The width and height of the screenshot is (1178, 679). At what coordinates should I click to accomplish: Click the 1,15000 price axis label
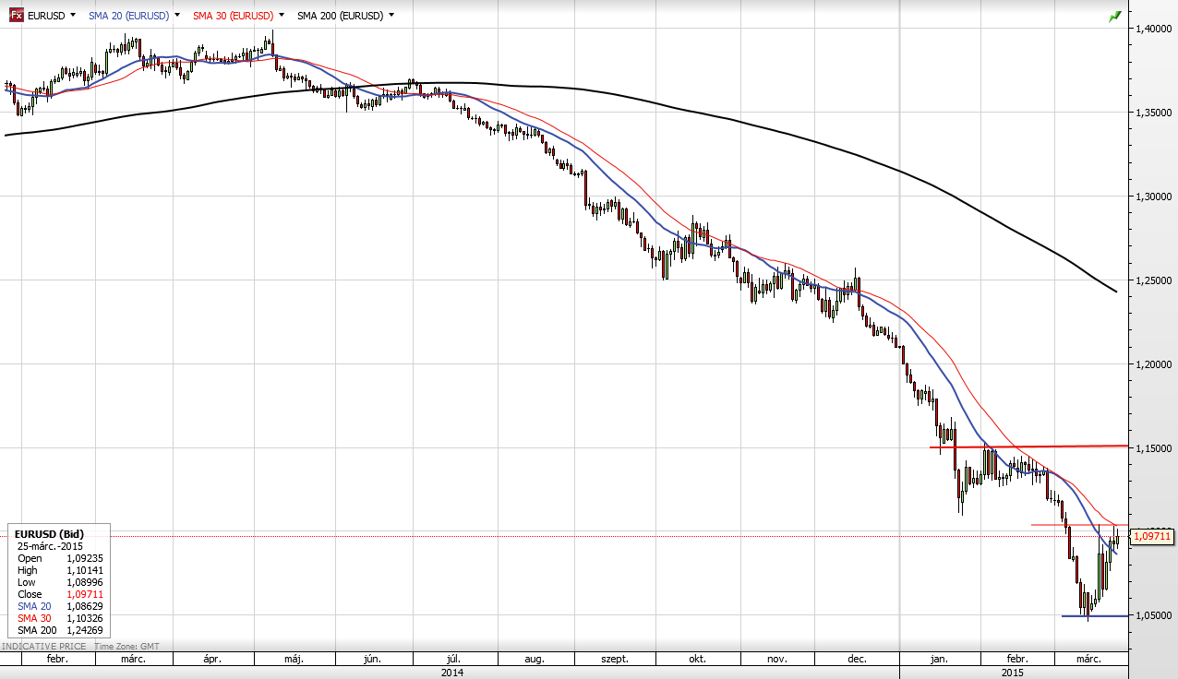pyautogui.click(x=1154, y=448)
